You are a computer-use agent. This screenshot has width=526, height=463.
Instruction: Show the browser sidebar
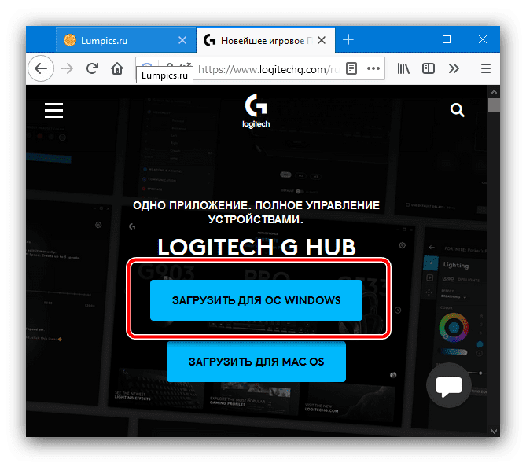click(429, 68)
